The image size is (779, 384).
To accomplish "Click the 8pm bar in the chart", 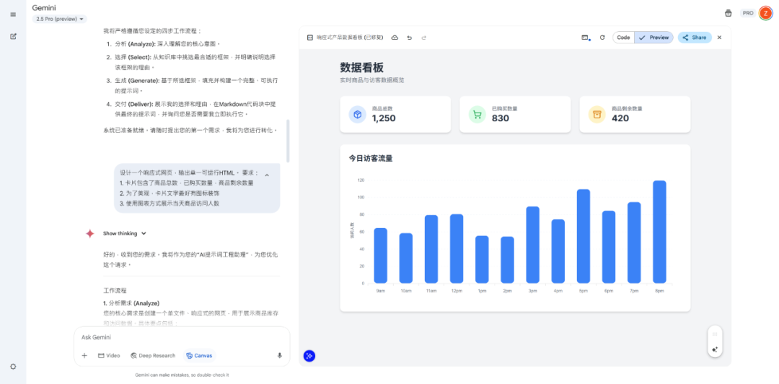I will pos(659,232).
